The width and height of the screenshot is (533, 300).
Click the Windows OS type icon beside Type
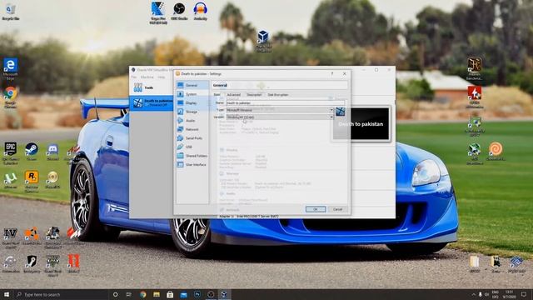340,112
